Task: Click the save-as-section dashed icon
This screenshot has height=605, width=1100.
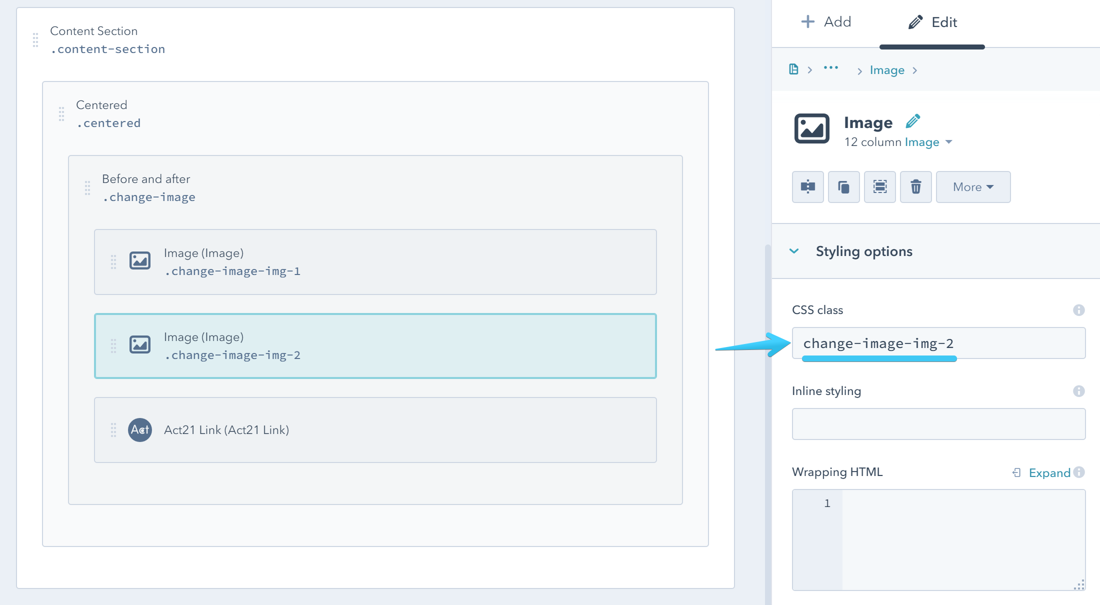Action: (879, 186)
